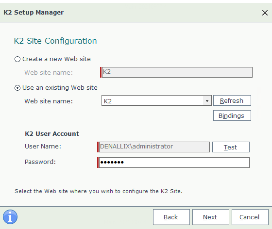Screen dimensions: 272x229
Task: Click the User Name field with DENALLIX\administrator
Action: (154, 147)
